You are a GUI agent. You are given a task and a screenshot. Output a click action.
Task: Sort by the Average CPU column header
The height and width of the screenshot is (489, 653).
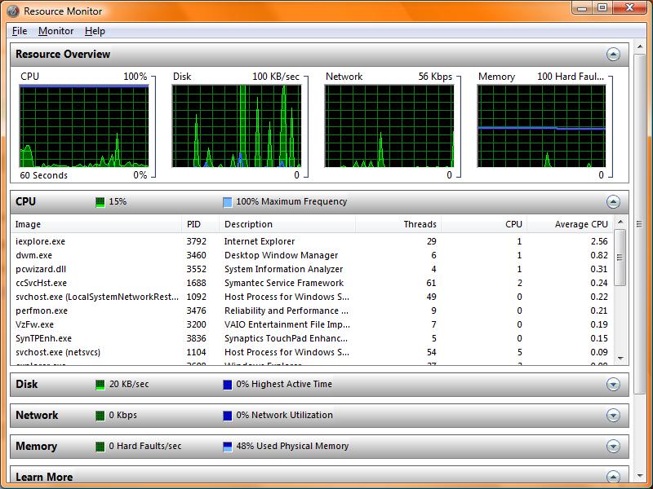(x=570, y=224)
